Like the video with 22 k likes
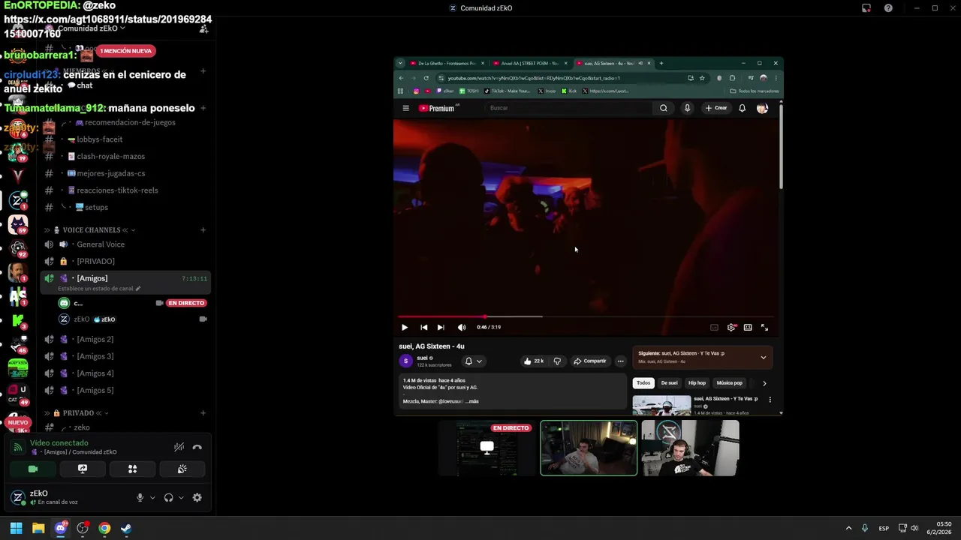Image resolution: width=961 pixels, height=540 pixels. (534, 361)
